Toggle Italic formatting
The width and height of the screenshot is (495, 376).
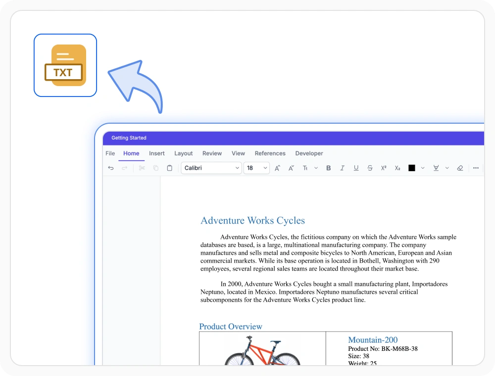coord(342,168)
